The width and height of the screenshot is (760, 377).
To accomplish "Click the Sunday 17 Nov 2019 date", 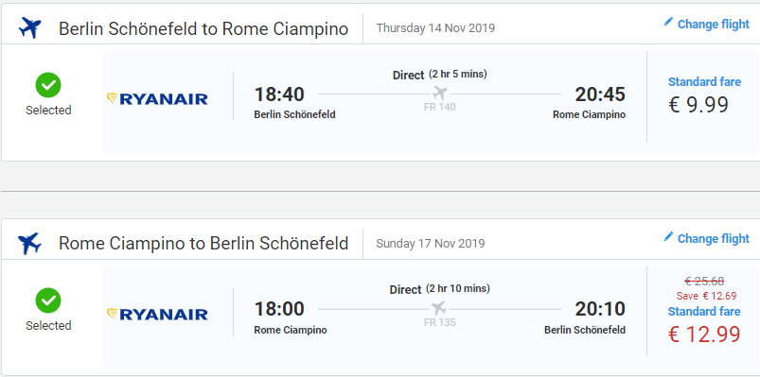I will [430, 243].
